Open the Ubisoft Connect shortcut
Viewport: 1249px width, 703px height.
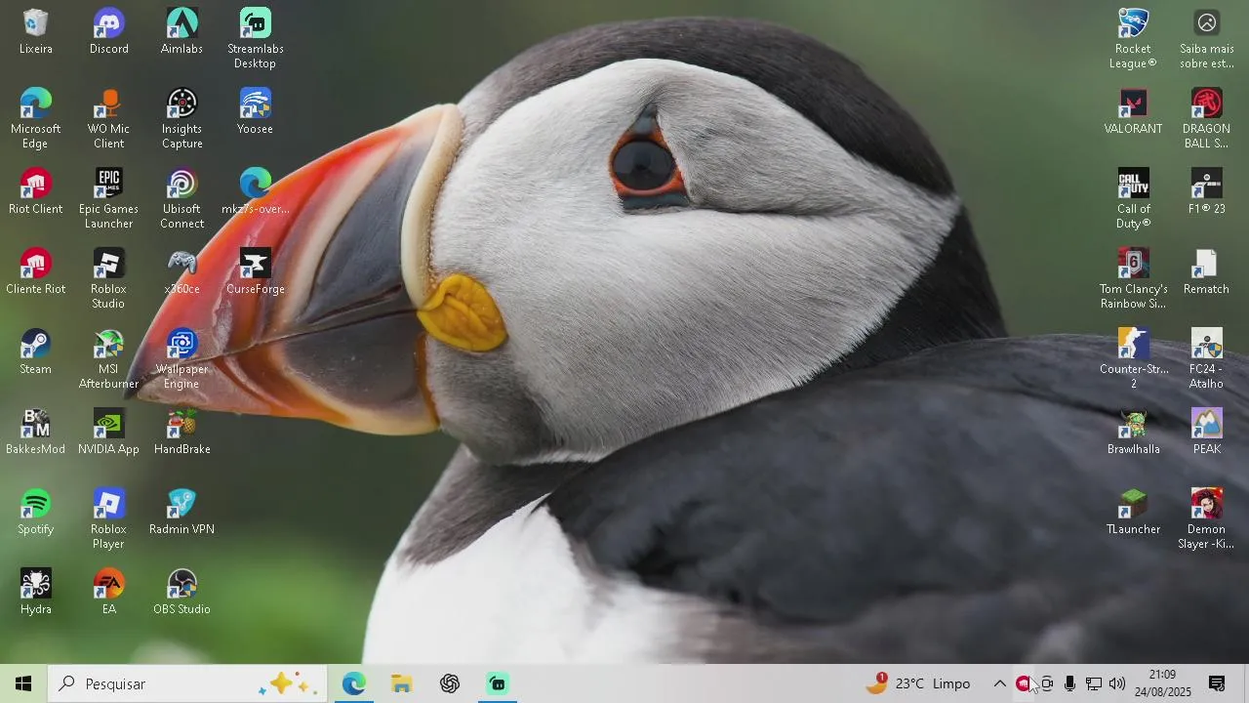point(181,198)
